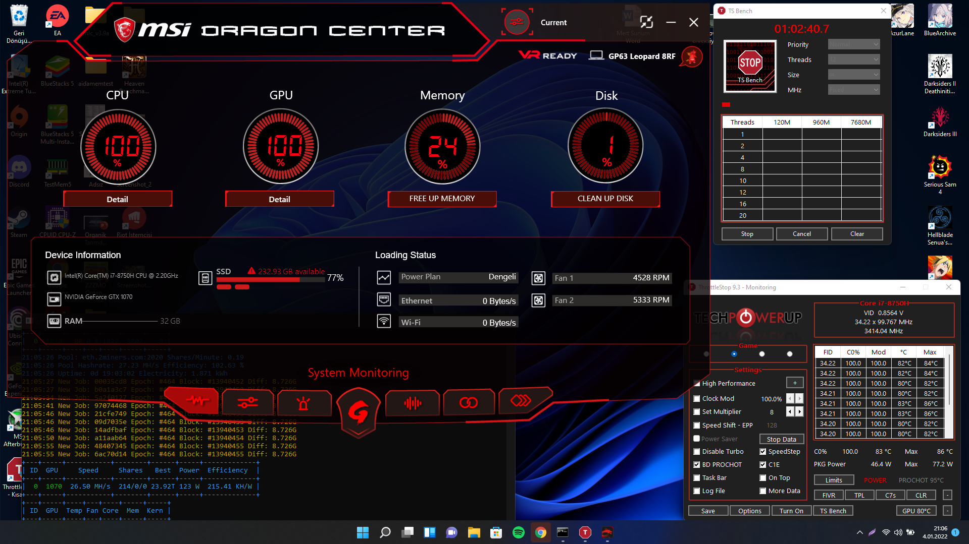This screenshot has height=544, width=969.
Task: Open the FIVR settings button
Action: point(829,496)
